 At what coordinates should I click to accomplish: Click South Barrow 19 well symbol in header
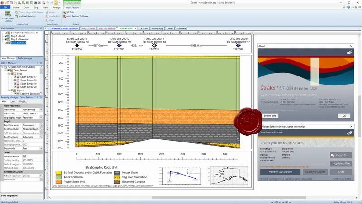coord(119,45)
